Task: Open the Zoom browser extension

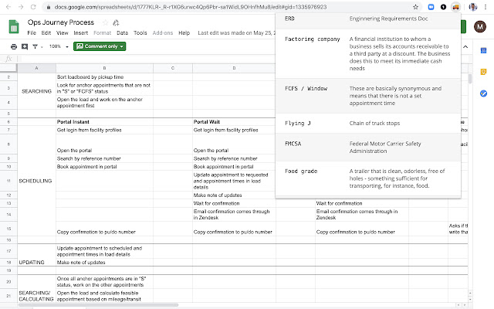Action: pyautogui.click(x=431, y=7)
